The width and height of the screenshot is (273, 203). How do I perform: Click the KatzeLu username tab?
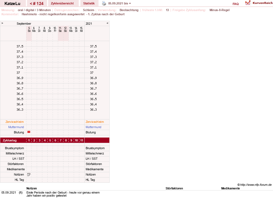pyautogui.click(x=12, y=4)
